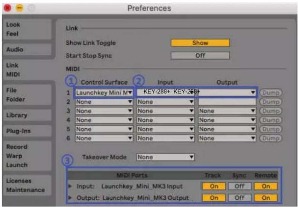Viewport: 298px width, 207px height.
Task: Go to the Library preferences tab
Action: (27, 115)
